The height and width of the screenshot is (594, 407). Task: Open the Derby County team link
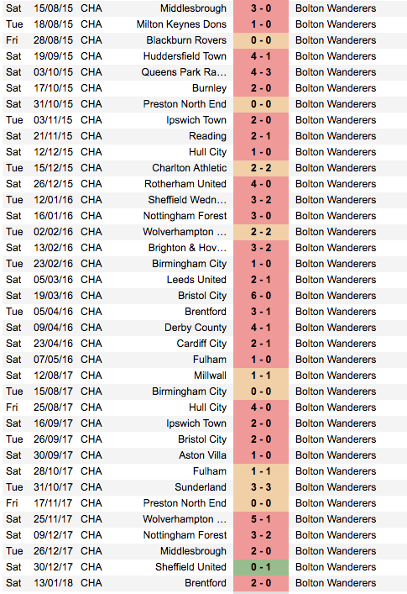pyautogui.click(x=196, y=328)
